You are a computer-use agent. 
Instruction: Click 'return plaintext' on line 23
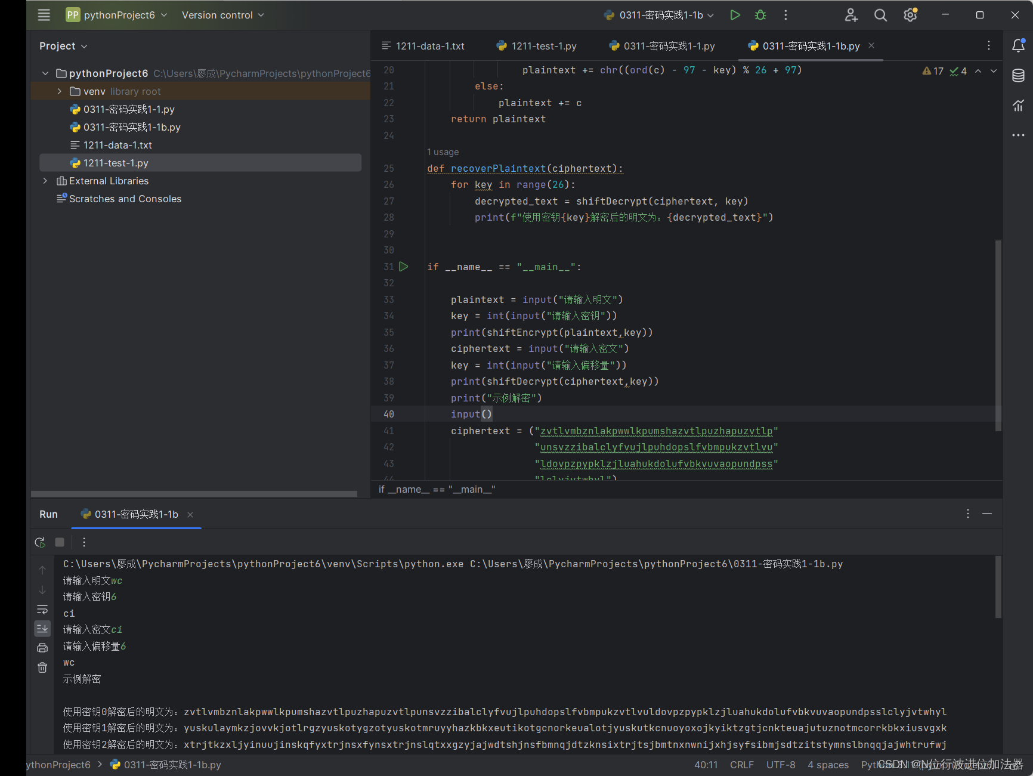[498, 119]
